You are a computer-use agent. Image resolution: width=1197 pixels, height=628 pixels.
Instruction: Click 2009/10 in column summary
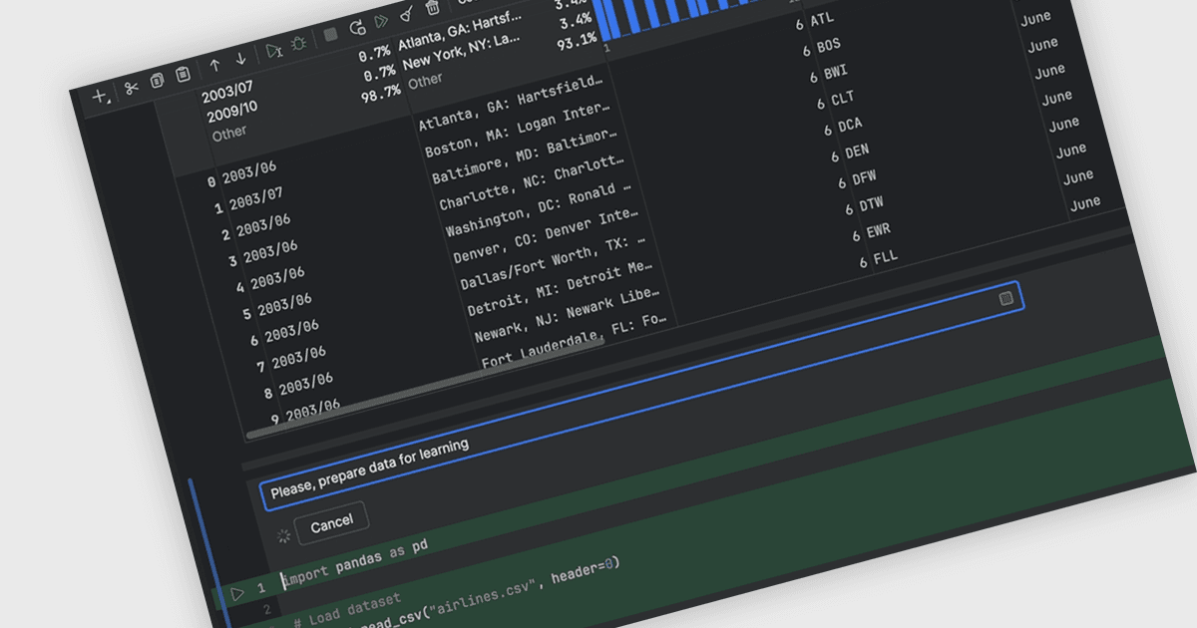(x=233, y=112)
